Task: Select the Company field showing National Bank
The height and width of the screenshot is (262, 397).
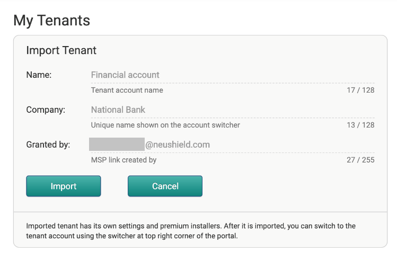Action: pos(233,110)
